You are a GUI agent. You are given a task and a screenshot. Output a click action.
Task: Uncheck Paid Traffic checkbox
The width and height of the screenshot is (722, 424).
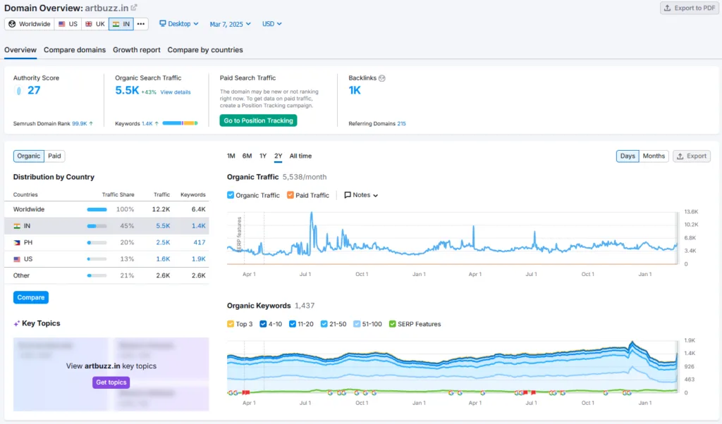click(x=290, y=195)
